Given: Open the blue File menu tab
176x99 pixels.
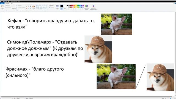Looking at the screenshot, I should (2, 3).
